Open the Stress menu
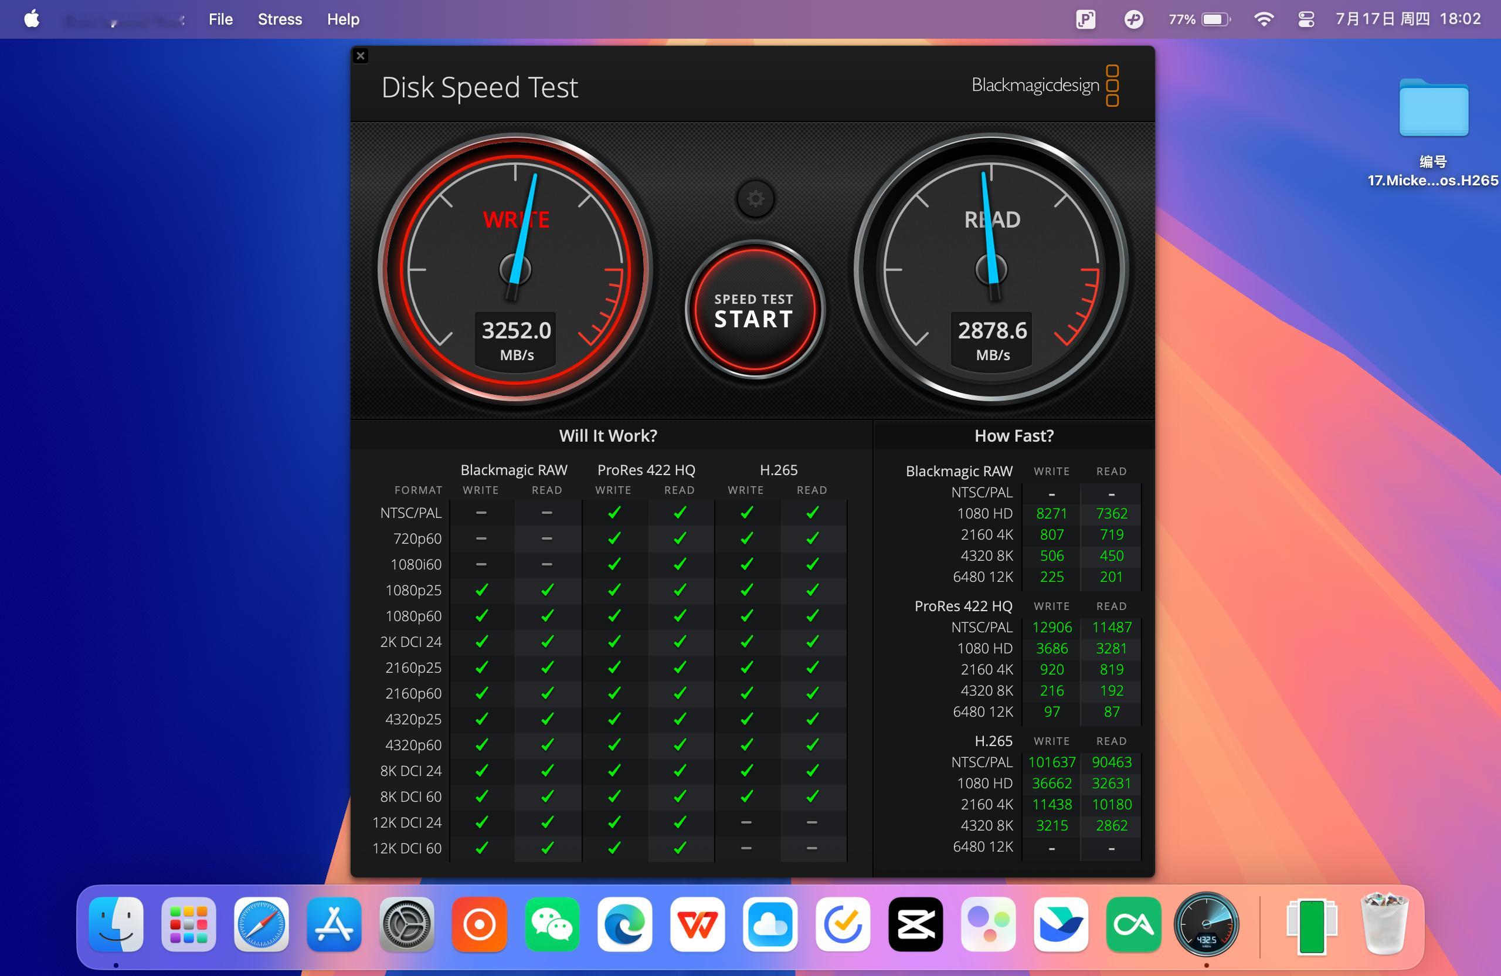 point(280,19)
